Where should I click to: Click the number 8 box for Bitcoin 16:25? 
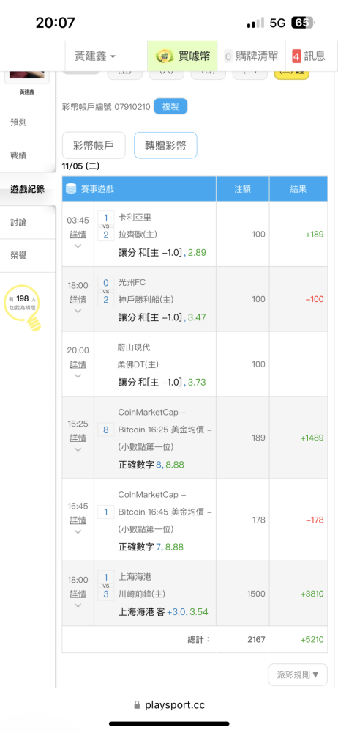pos(106,430)
